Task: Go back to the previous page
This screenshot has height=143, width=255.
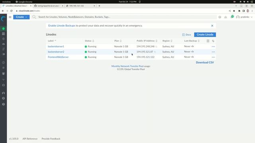Action: pos(3,11)
